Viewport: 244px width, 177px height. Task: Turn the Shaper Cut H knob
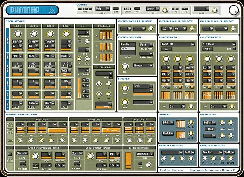[x=191, y=134]
